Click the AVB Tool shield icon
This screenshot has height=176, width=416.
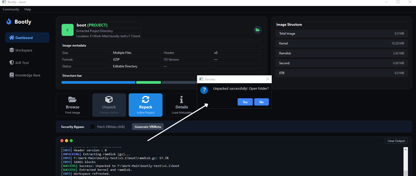[x=11, y=62]
